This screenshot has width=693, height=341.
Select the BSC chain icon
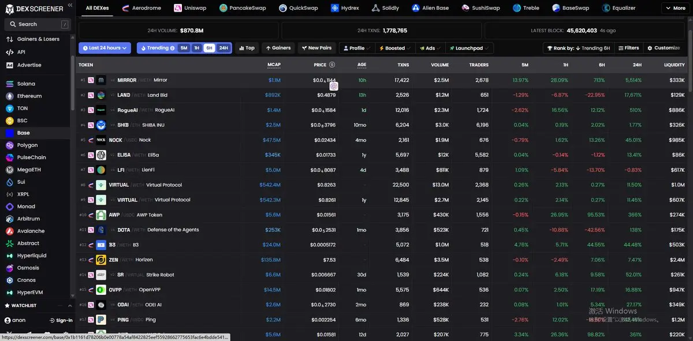(x=9, y=121)
